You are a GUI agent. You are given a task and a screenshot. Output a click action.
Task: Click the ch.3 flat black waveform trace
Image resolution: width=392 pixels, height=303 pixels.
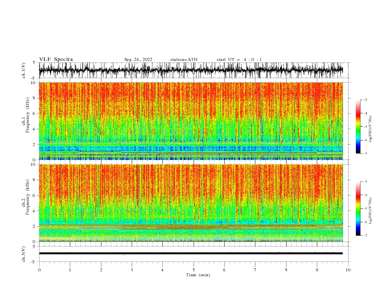(191, 253)
